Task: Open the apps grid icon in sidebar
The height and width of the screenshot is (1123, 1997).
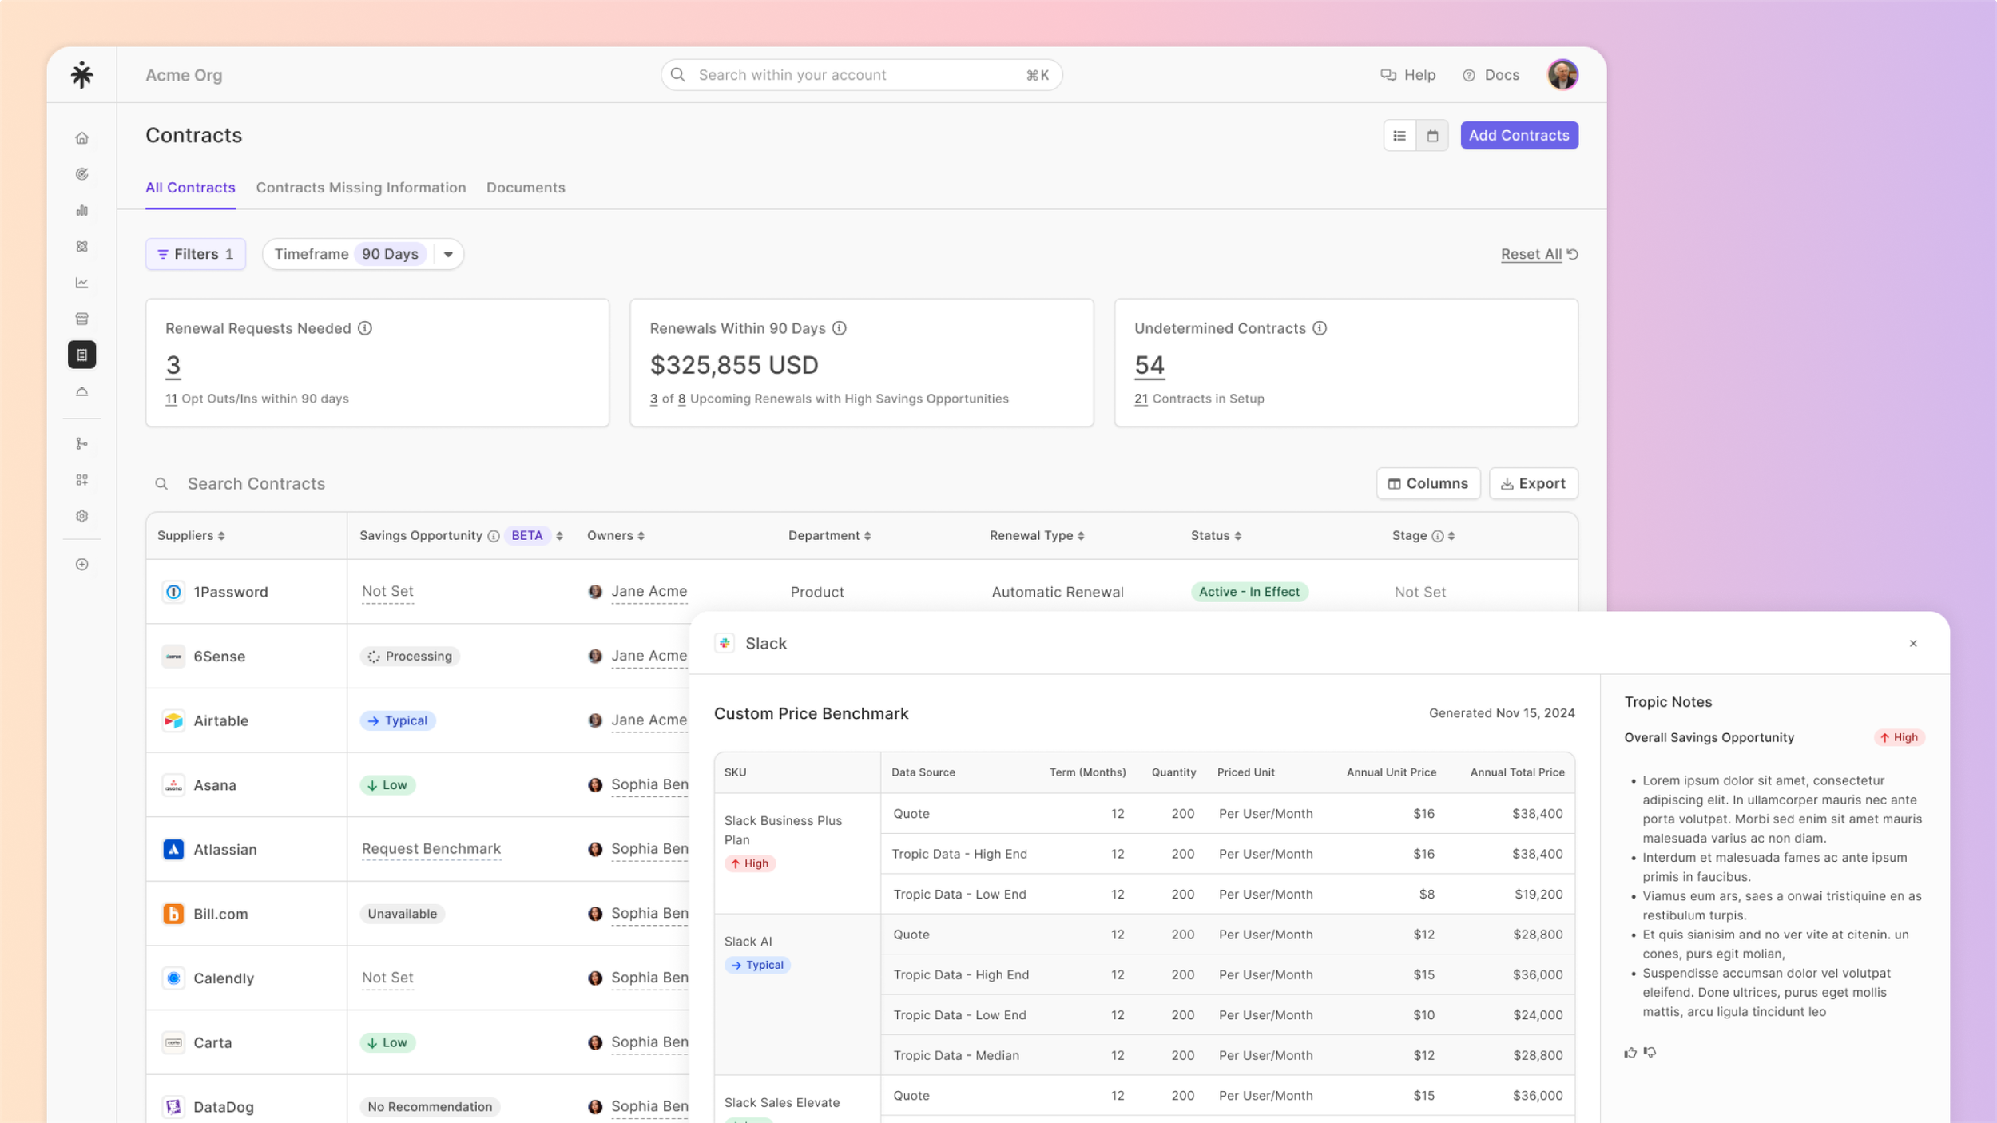Action: pyautogui.click(x=81, y=480)
